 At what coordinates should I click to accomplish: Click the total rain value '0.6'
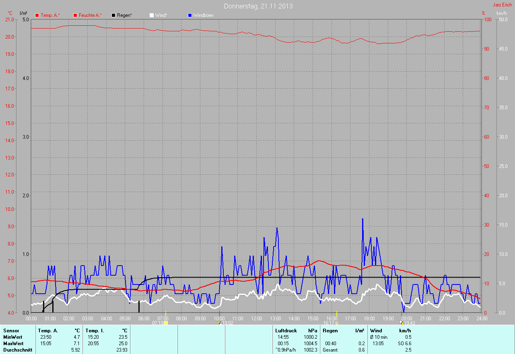pos(361,350)
